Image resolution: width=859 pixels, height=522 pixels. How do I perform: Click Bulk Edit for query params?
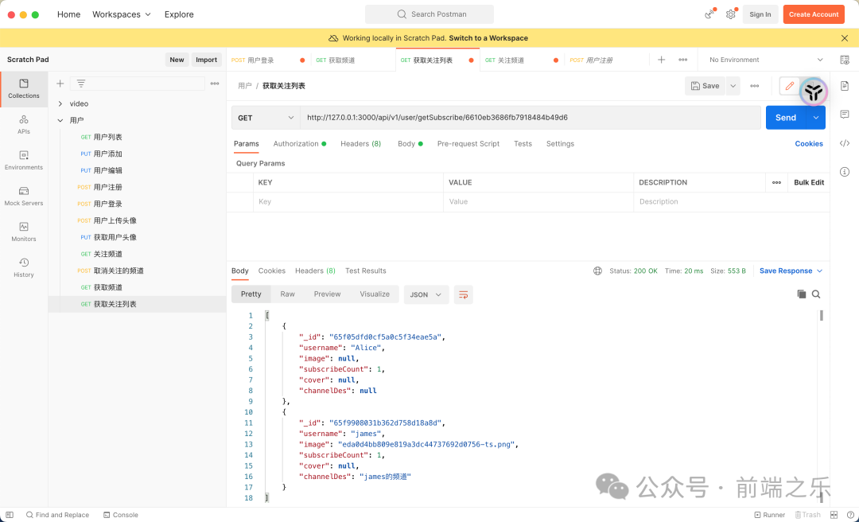pos(809,182)
